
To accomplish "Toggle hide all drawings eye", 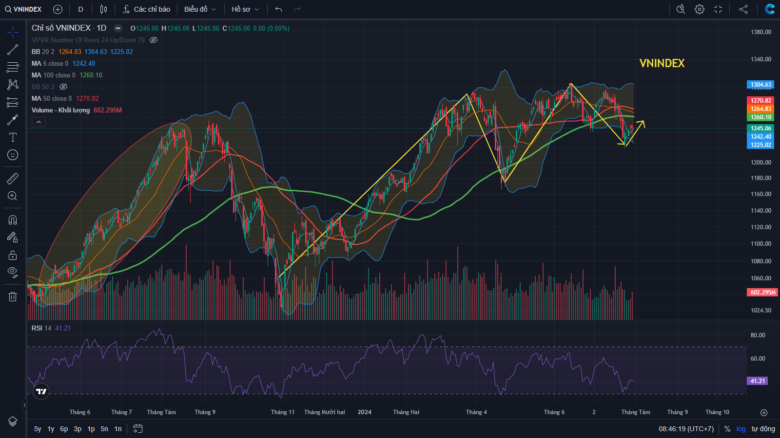I will pos(13,272).
